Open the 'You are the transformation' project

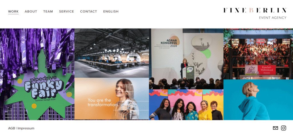[112, 99]
